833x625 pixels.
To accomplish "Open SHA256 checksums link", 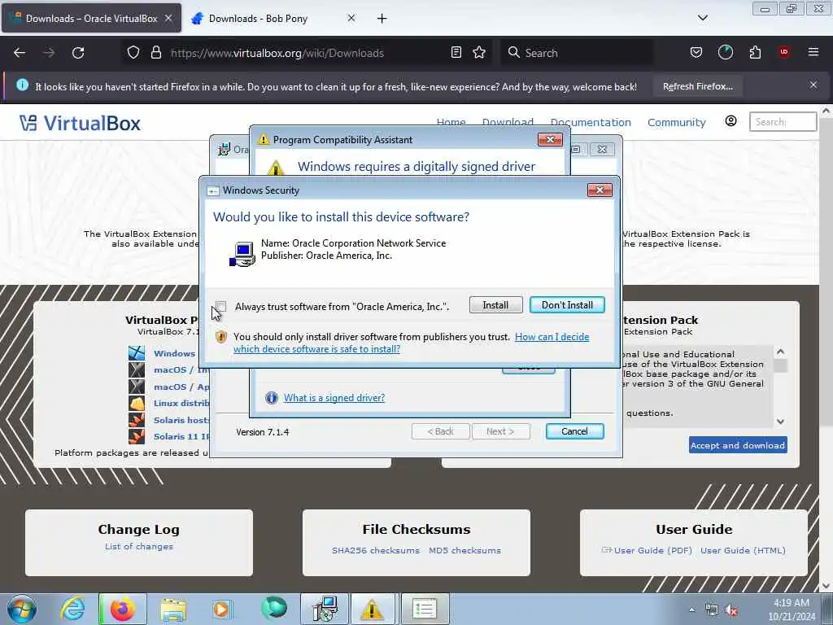I will tap(376, 551).
